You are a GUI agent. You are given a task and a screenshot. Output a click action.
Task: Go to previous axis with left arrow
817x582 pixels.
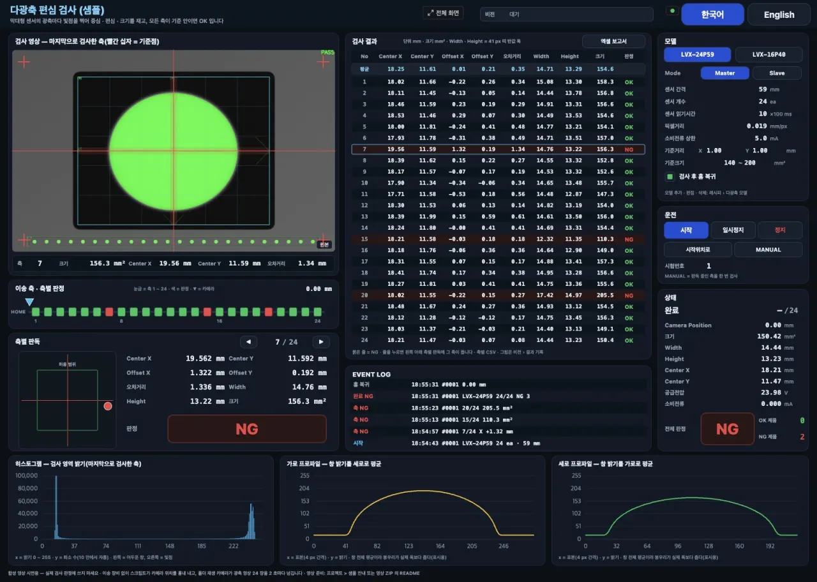(248, 341)
